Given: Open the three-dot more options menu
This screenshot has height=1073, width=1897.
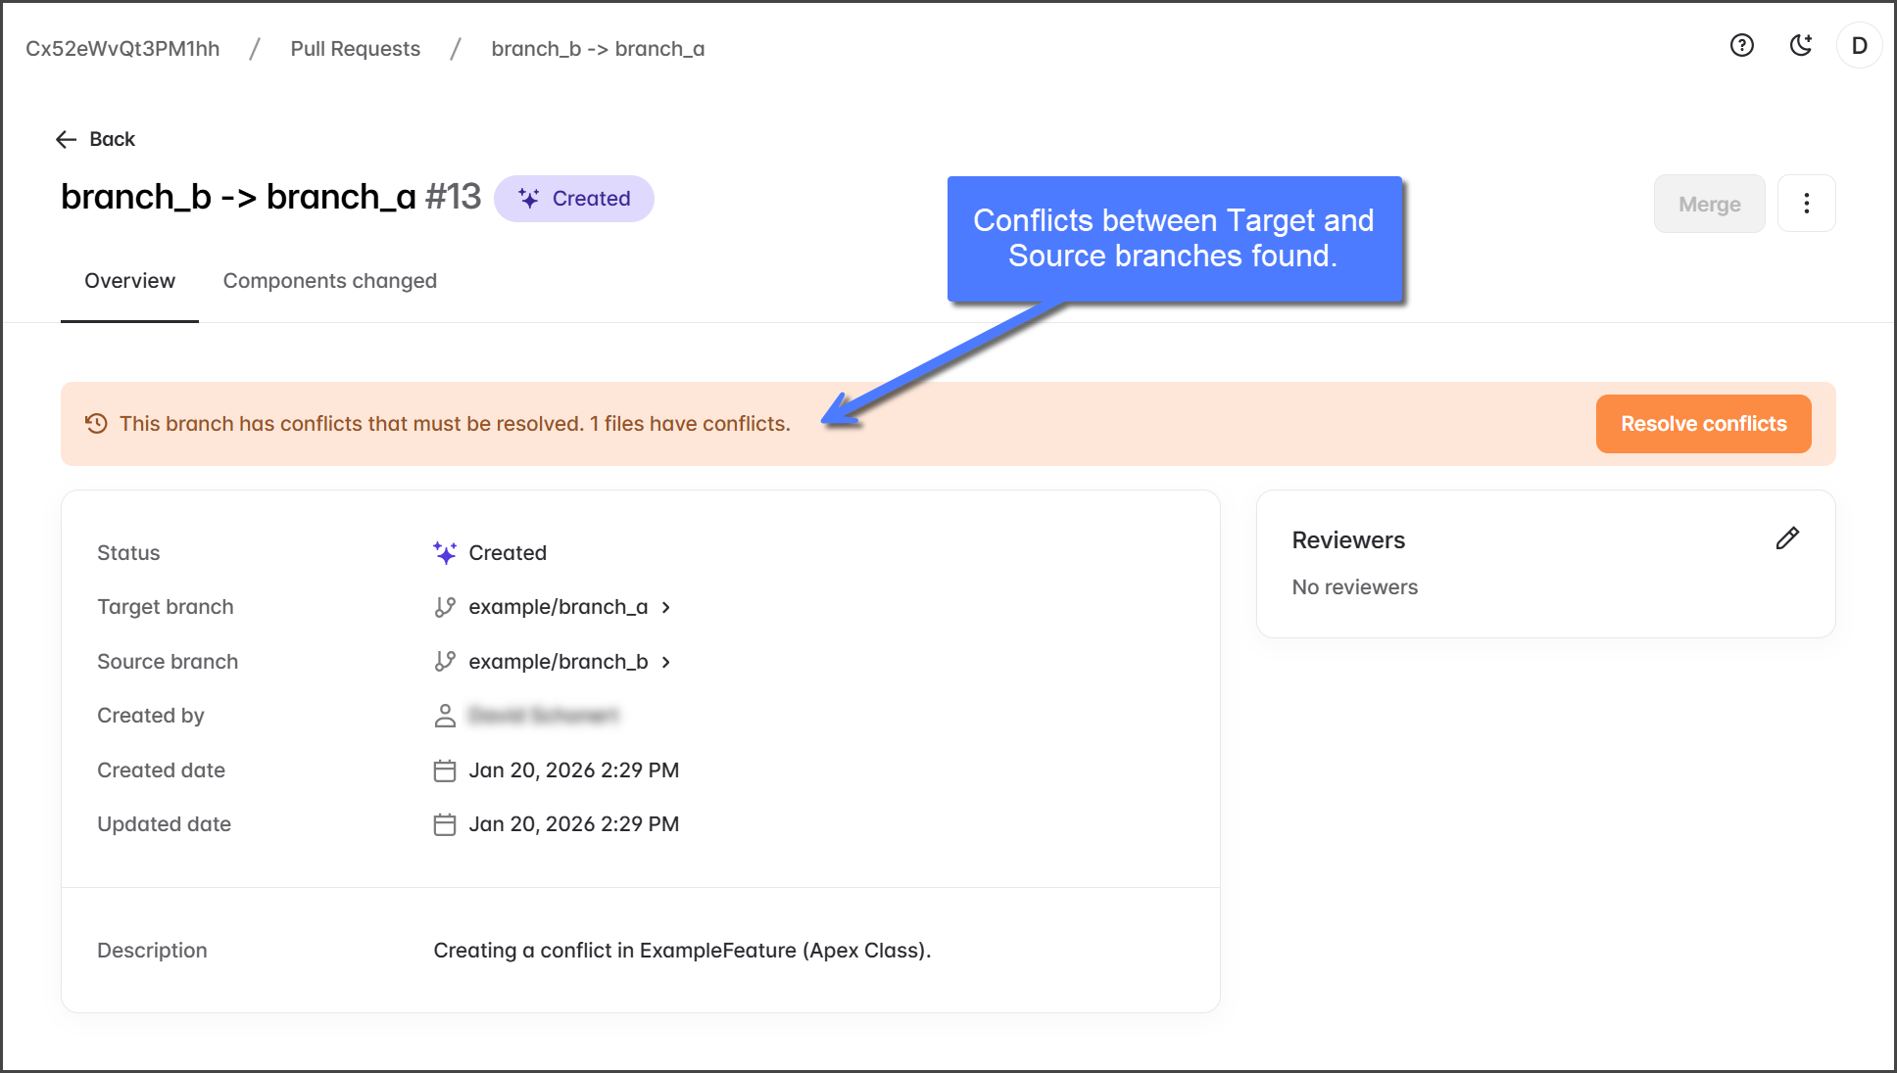Looking at the screenshot, I should pyautogui.click(x=1806, y=204).
